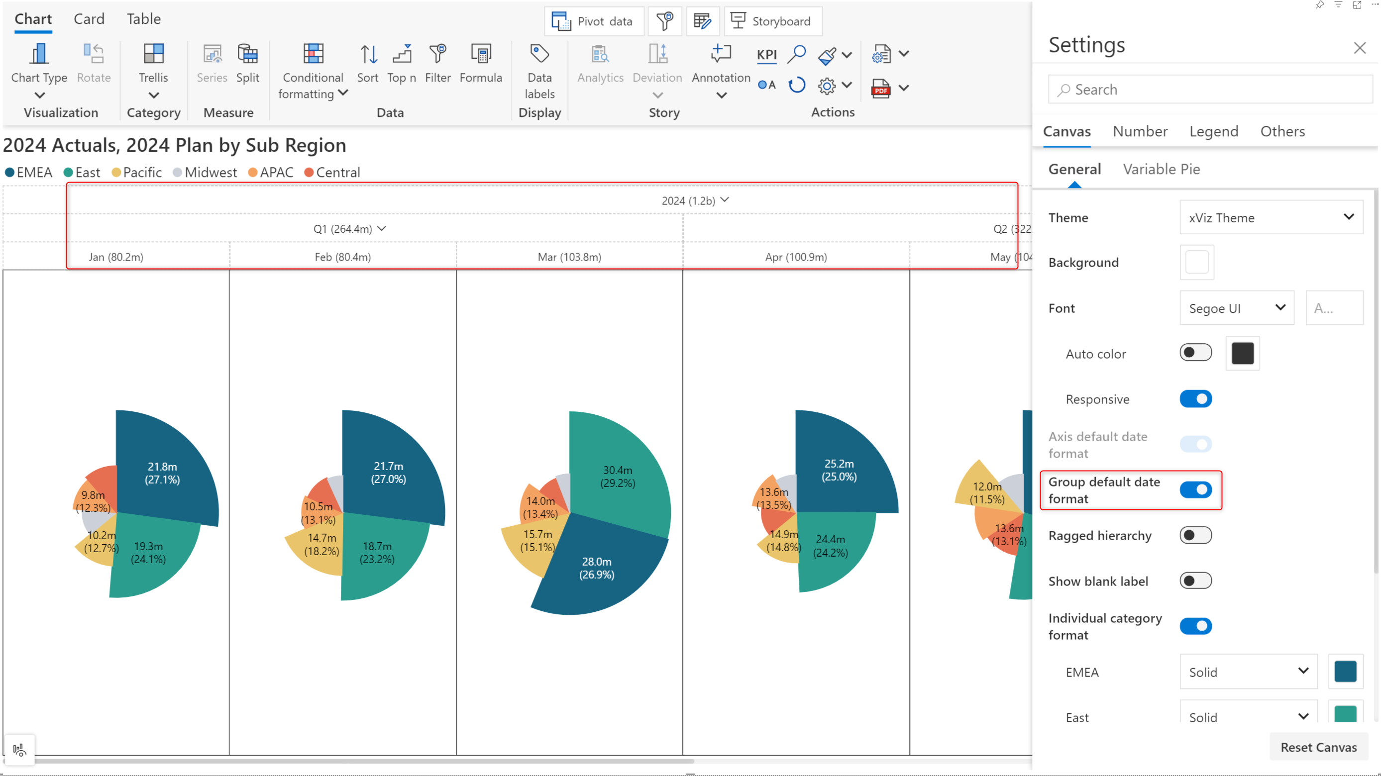Click the chart horizontal scrollbar
This screenshot has width=1381, height=776.
coord(348,761)
